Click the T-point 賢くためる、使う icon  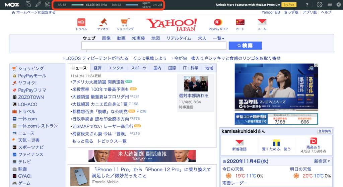pyautogui.click(x=276, y=143)
